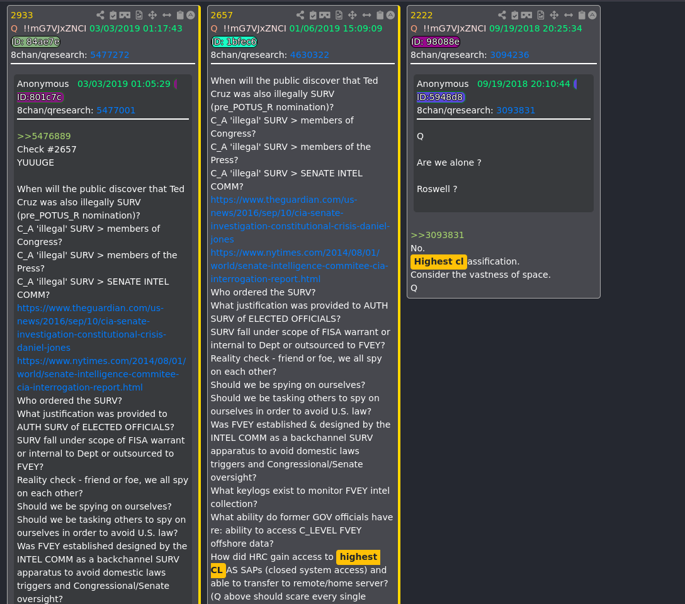
Task: Click the plain clipboard icon on post 2657
Action: pyautogui.click(x=380, y=15)
